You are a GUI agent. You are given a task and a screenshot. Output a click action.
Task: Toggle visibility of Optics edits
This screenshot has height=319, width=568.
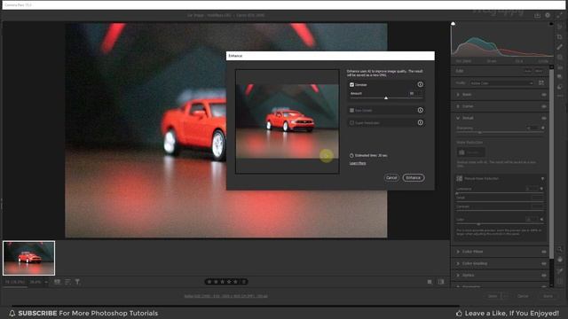click(x=544, y=276)
